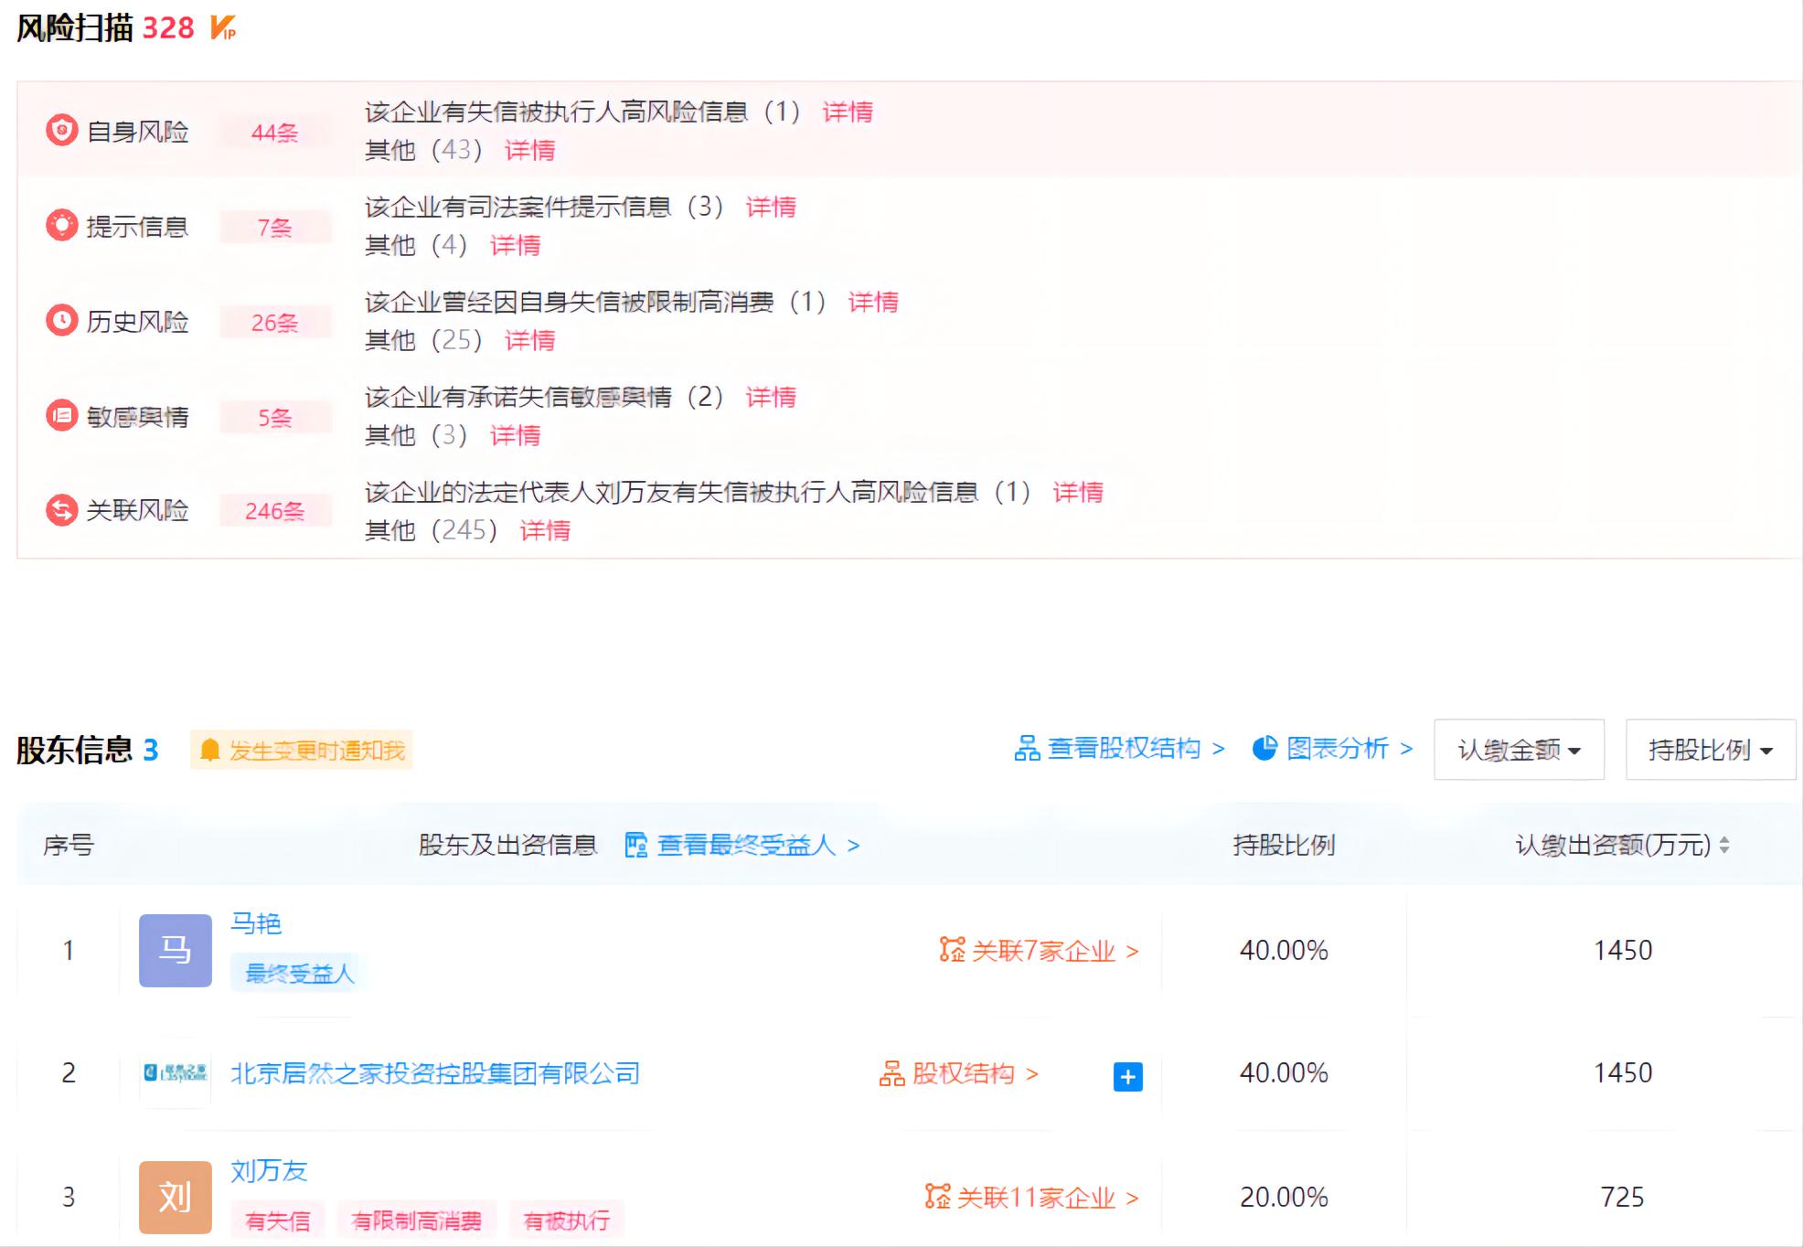
Task: Click the 刘 avatar for shareholder 刘万友
Action: (175, 1196)
